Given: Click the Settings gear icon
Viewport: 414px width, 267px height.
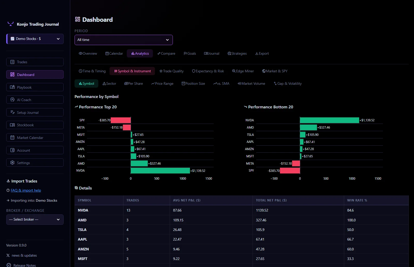Looking at the screenshot, I should [x=12, y=163].
